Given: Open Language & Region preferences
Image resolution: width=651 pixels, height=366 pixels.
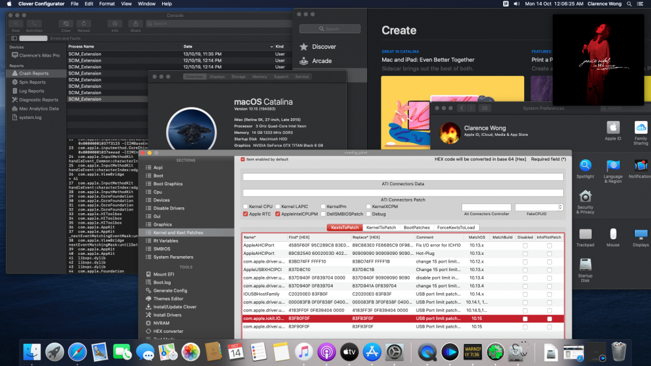Looking at the screenshot, I should click(613, 171).
